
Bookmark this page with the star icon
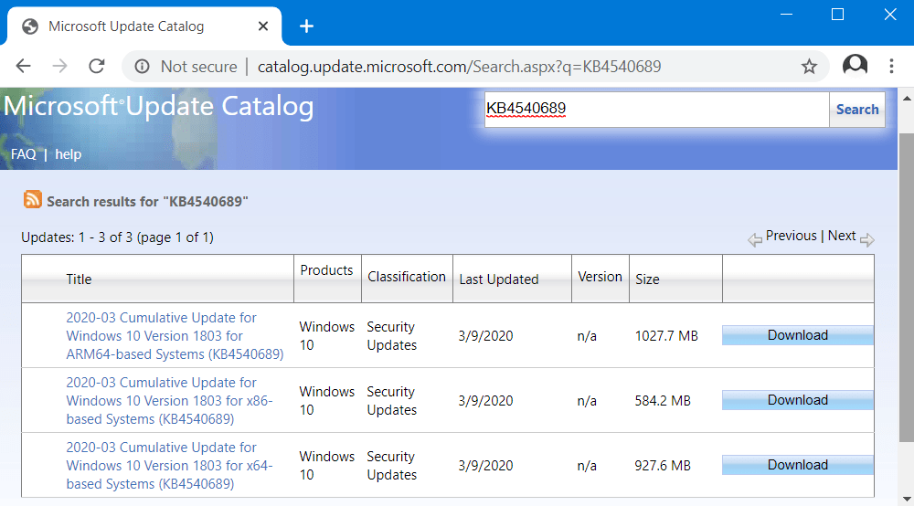tap(809, 67)
